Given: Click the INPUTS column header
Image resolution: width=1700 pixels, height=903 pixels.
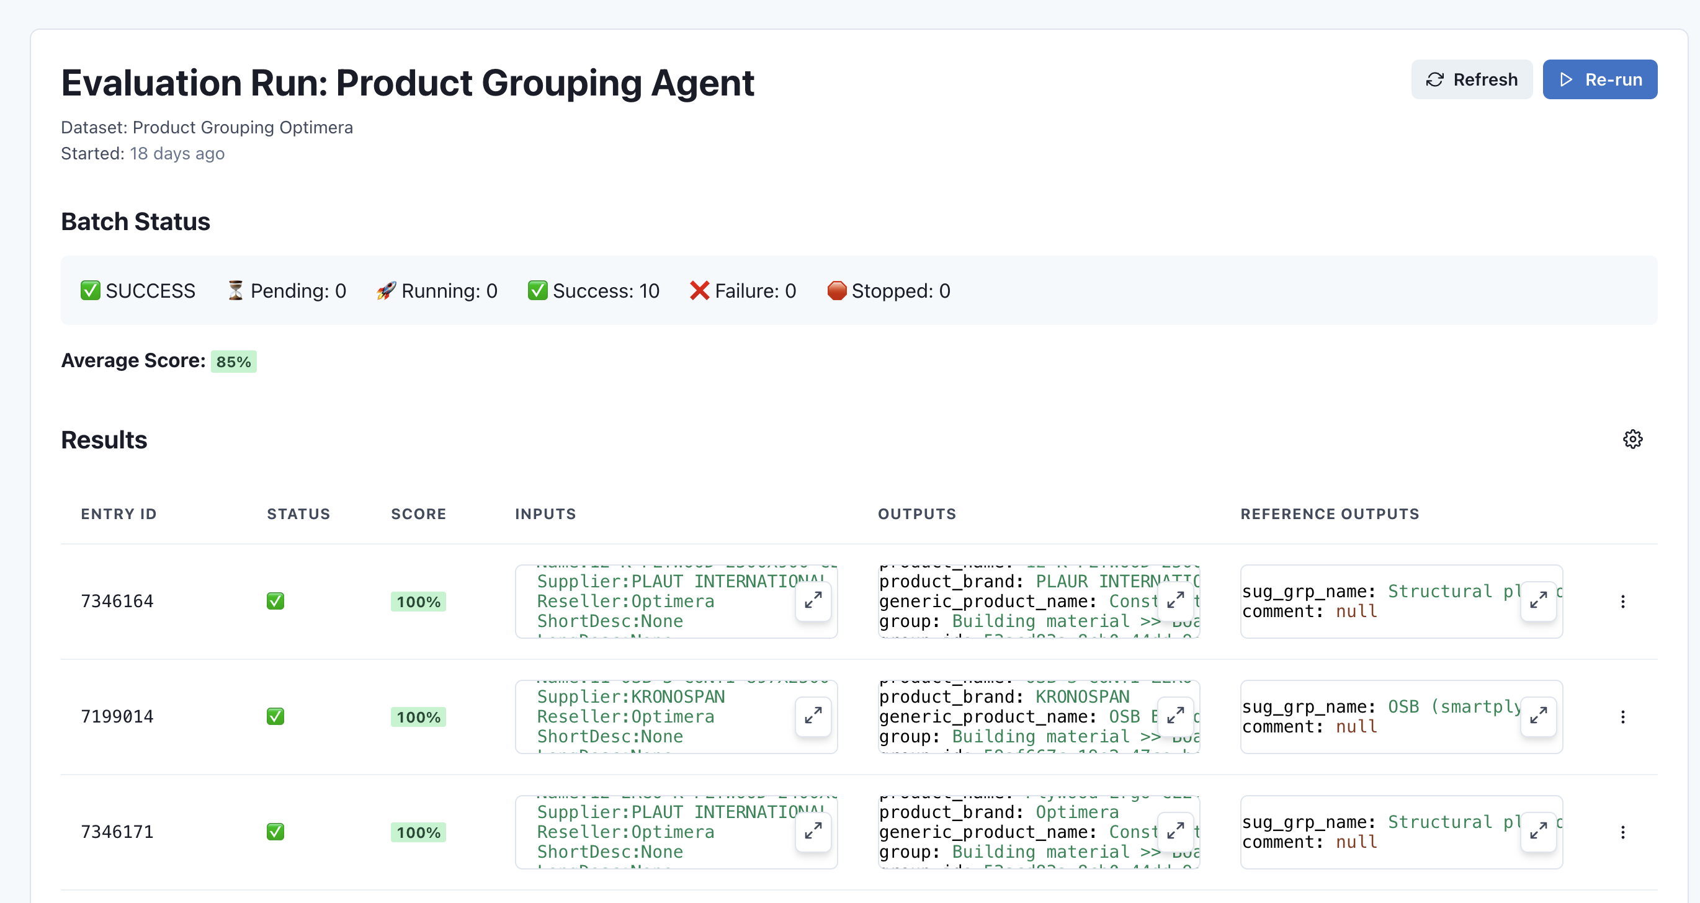Looking at the screenshot, I should coord(545,514).
